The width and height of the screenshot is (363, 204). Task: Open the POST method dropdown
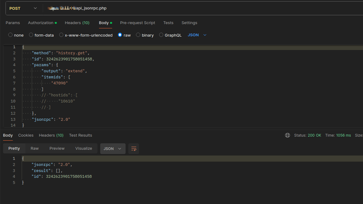(x=23, y=8)
